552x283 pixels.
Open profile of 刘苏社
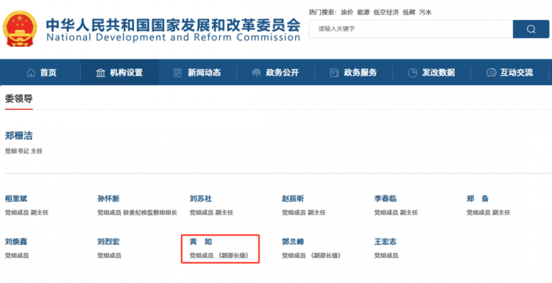click(x=201, y=199)
